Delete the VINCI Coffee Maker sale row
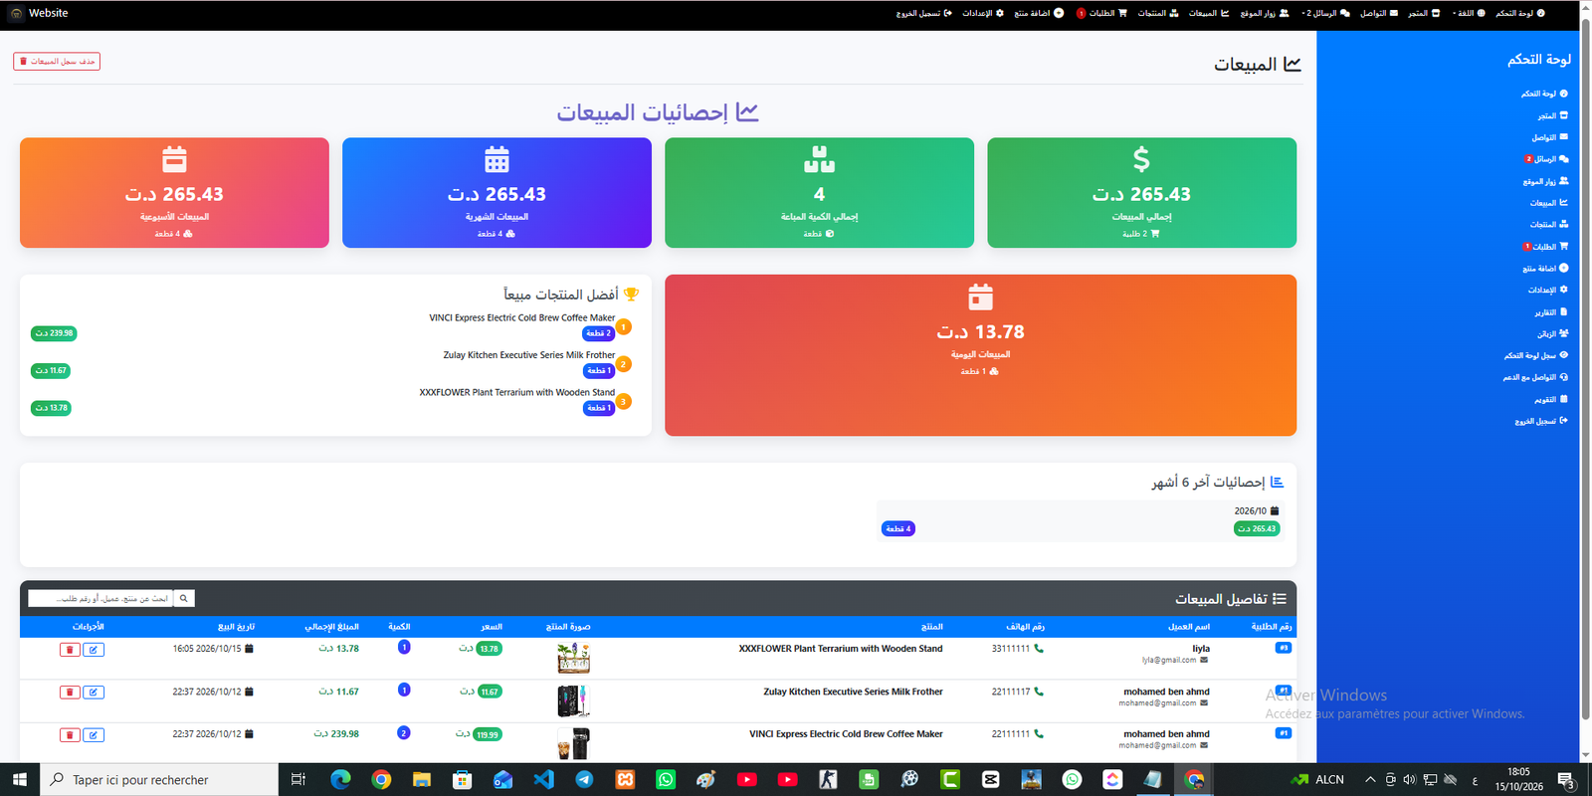The image size is (1592, 796). tap(70, 735)
